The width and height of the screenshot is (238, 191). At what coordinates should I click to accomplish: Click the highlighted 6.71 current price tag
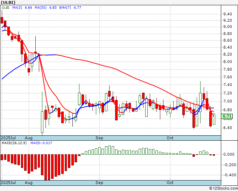tap(227, 116)
